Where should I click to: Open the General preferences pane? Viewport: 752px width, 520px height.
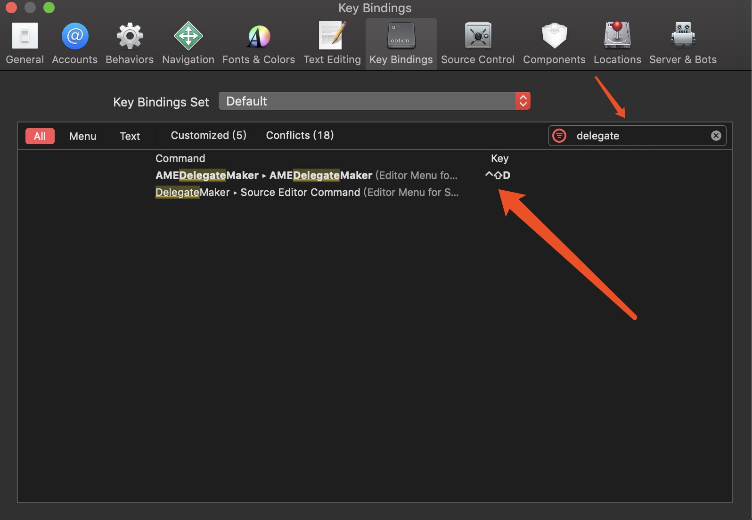pos(25,43)
